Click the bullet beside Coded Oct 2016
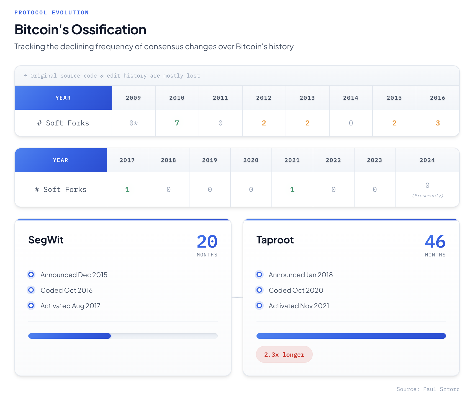Viewport: 472px width, 406px height. [x=31, y=290]
